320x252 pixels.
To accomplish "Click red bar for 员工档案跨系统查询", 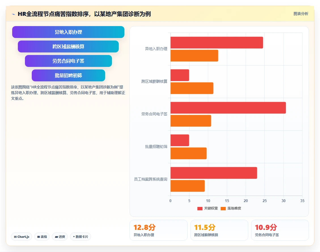I will (214, 173).
